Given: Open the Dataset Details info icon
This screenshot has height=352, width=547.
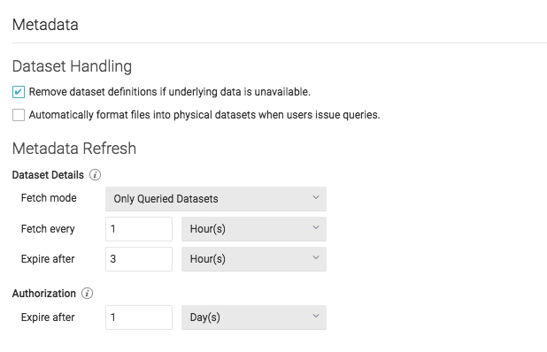Looking at the screenshot, I should [x=95, y=174].
